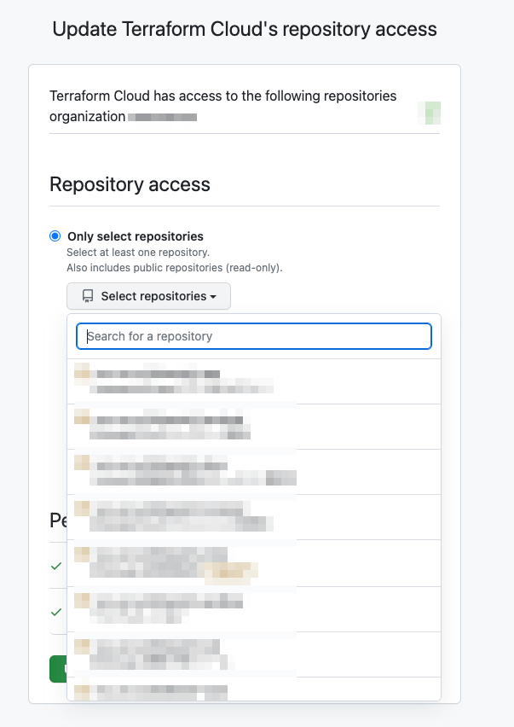Click the second green permission checkmark

56,612
